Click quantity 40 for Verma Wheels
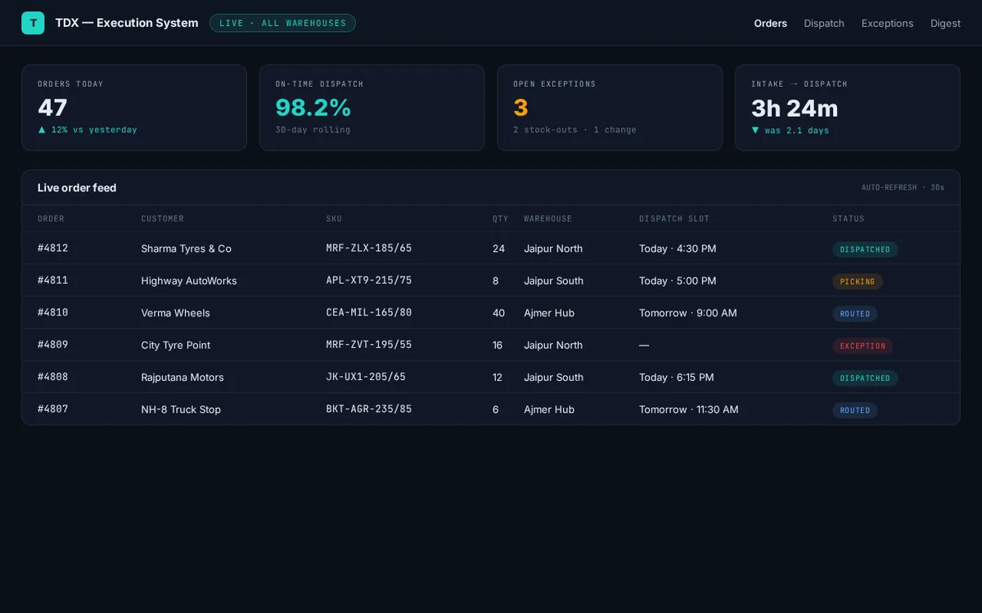 [499, 313]
